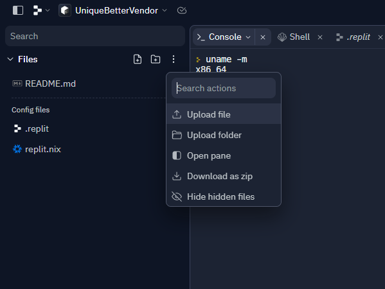The image size is (385, 289).
Task: Choose Upload folder menu entry
Action: pos(224,135)
